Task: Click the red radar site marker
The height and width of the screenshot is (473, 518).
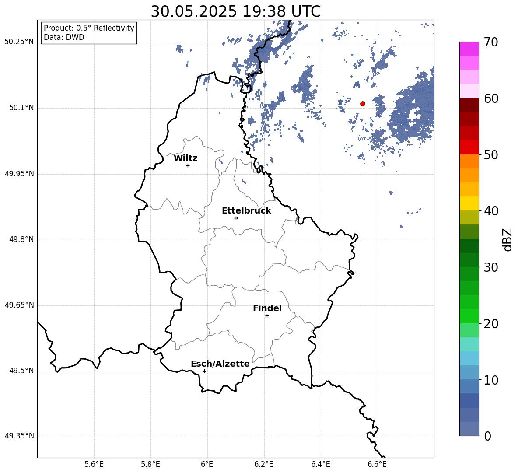Action: point(363,104)
